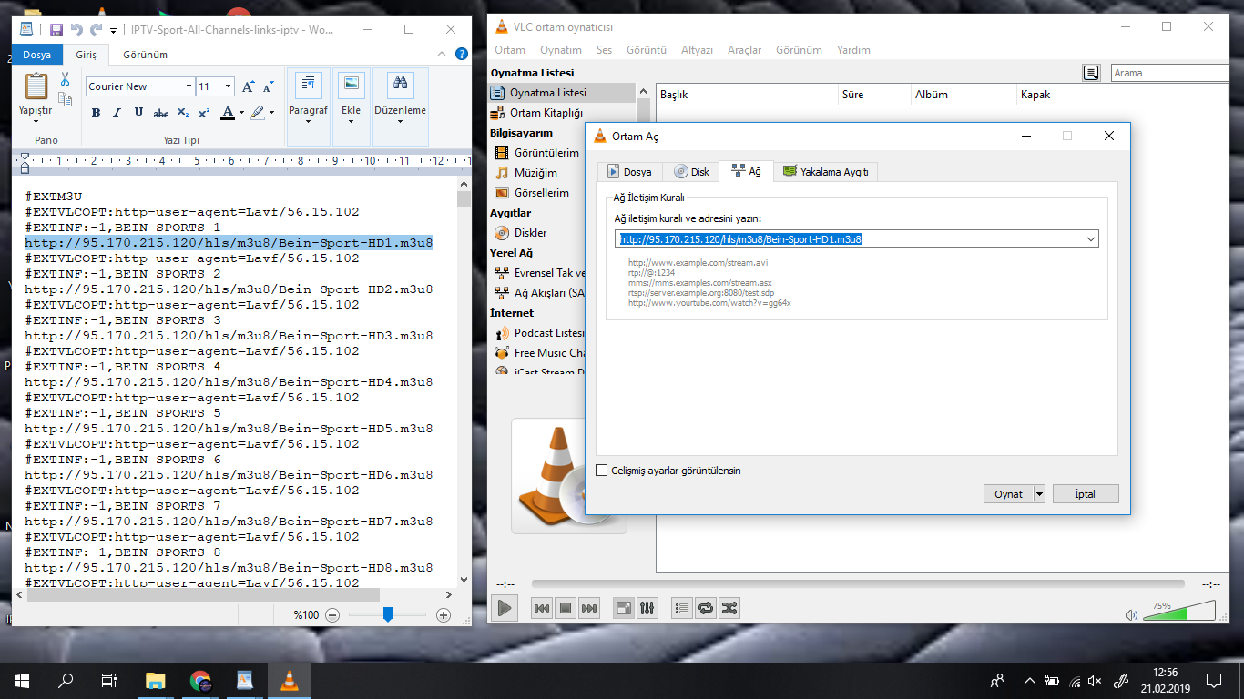
Task: Apply strikethrough formatting in WordPad
Action: (161, 113)
